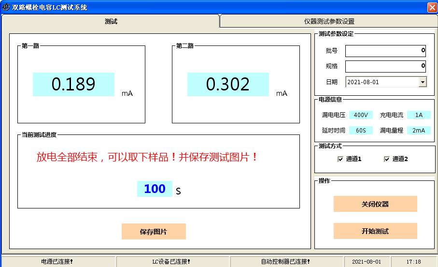438x267 pixels.
Task: Click the 电源已连接 status bar panel
Action: (57, 262)
